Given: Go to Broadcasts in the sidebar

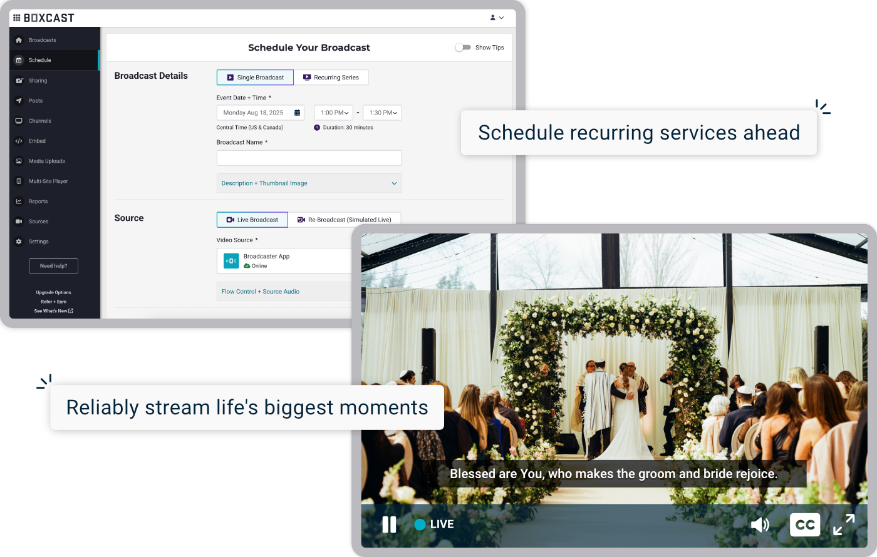Looking at the screenshot, I should (x=54, y=40).
